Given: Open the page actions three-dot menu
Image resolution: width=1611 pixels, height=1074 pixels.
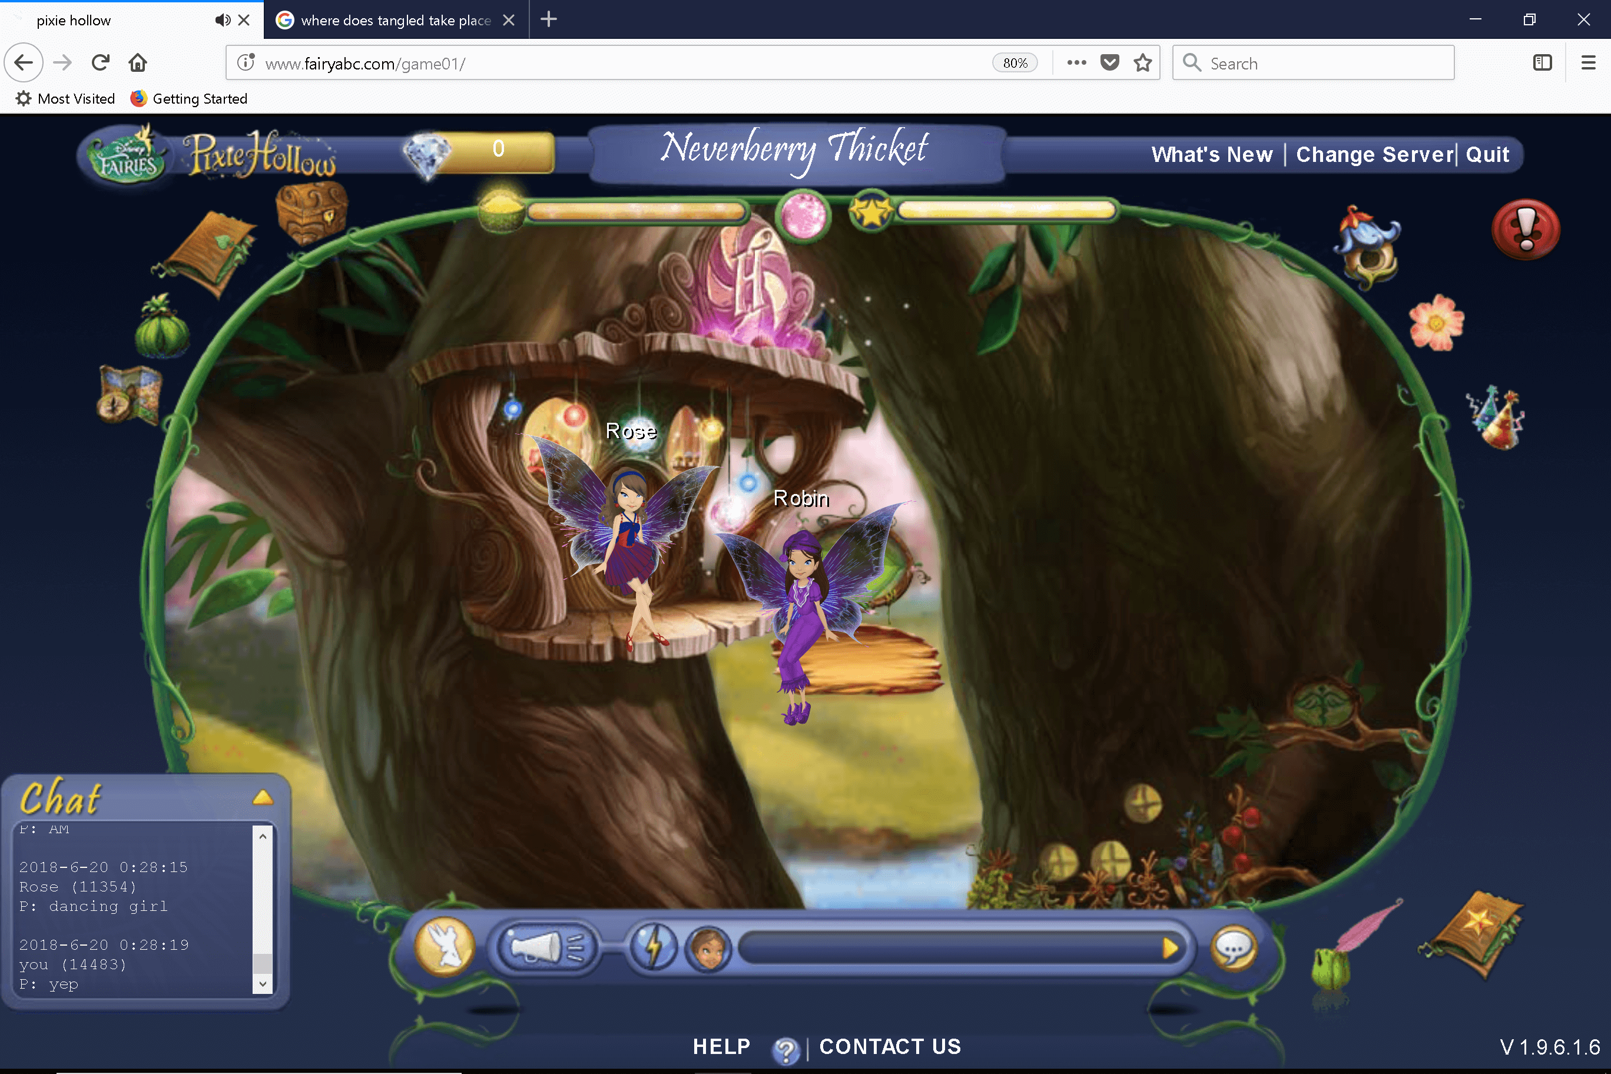Looking at the screenshot, I should pos(1076,63).
